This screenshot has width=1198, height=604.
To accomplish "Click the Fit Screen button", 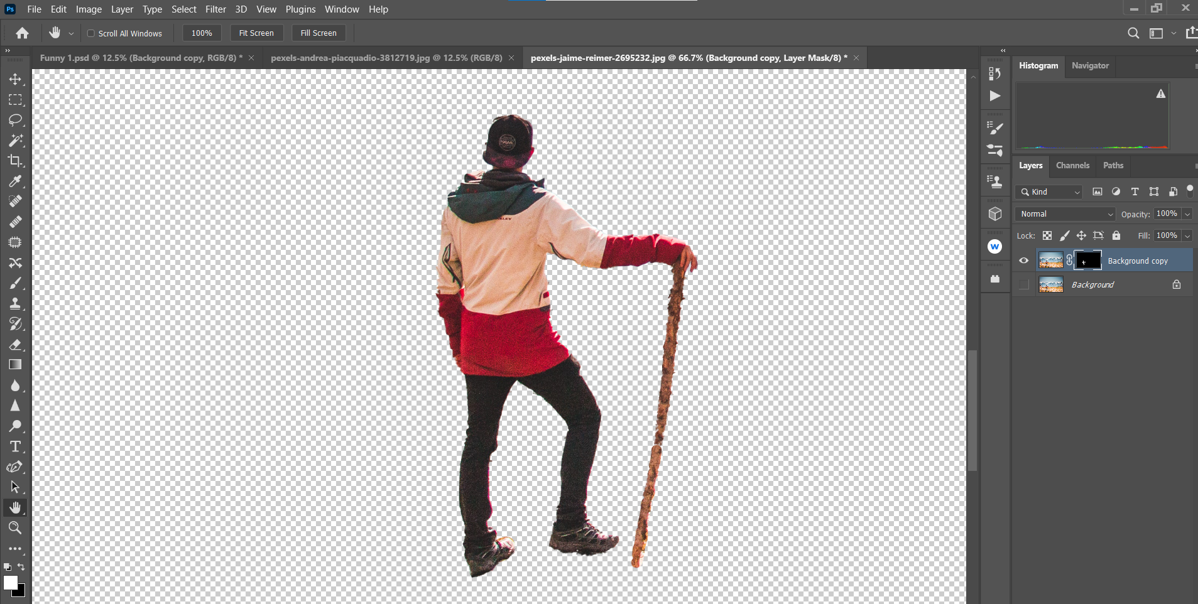I will [256, 33].
